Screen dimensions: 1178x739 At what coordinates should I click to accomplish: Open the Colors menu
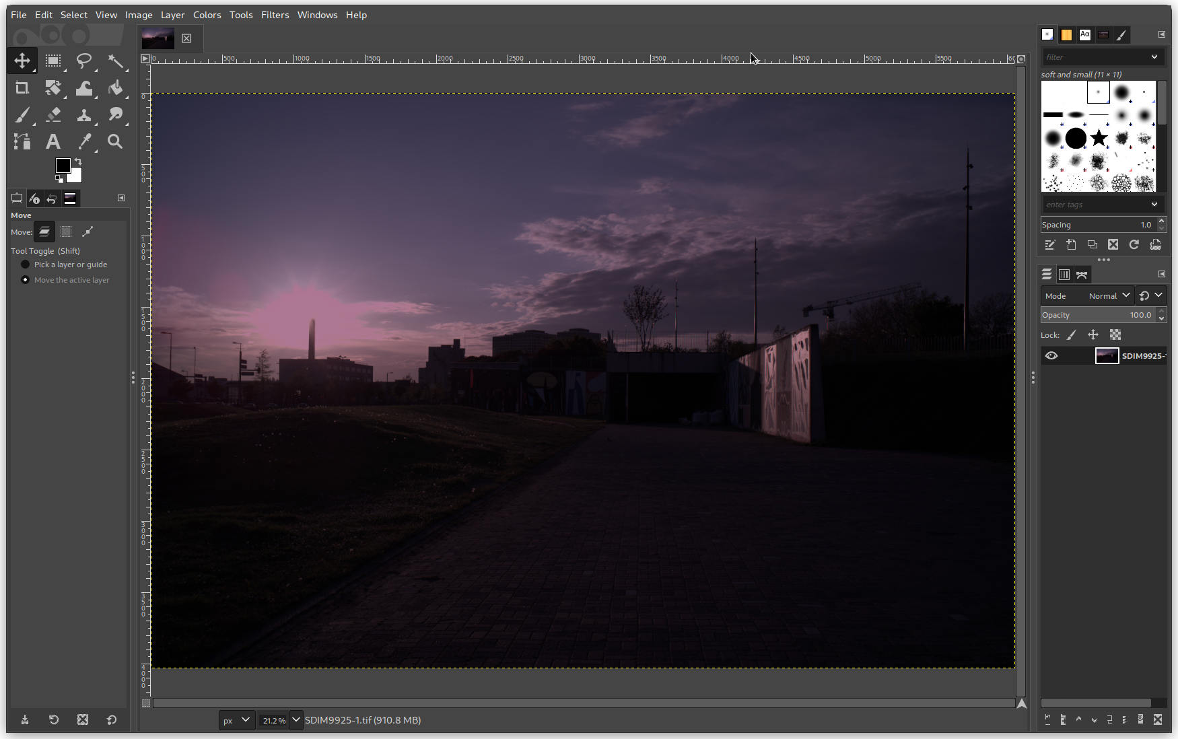[207, 15]
